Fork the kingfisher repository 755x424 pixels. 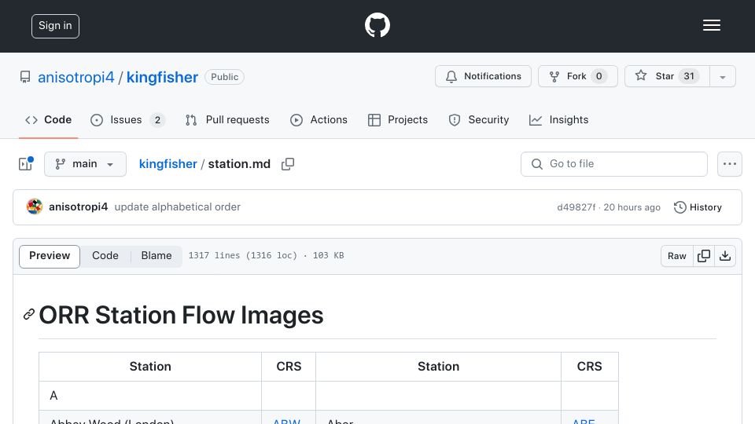[x=578, y=76]
